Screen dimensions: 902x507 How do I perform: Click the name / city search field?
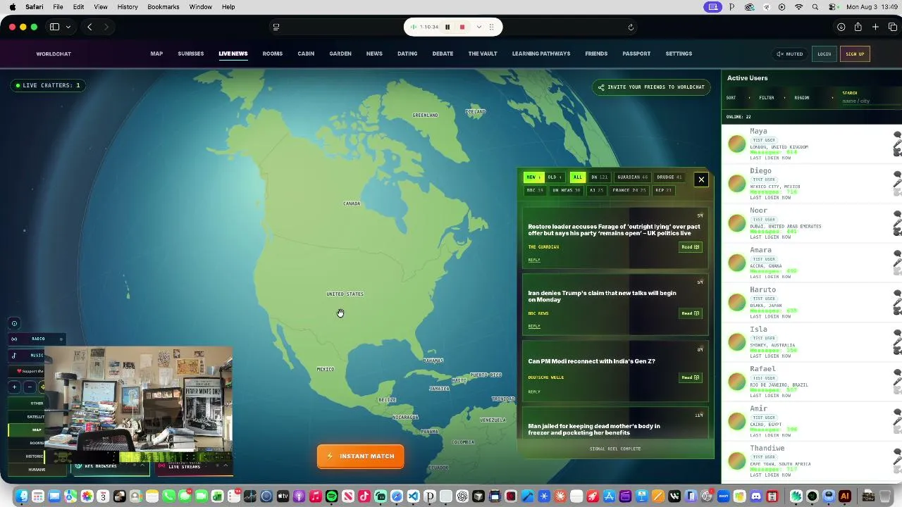tap(871, 101)
